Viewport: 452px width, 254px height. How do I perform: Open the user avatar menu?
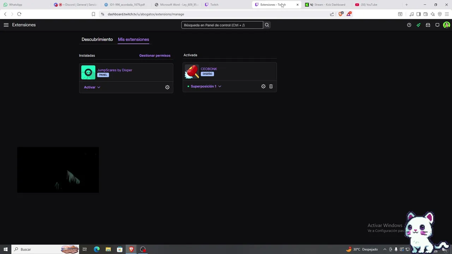tap(447, 25)
